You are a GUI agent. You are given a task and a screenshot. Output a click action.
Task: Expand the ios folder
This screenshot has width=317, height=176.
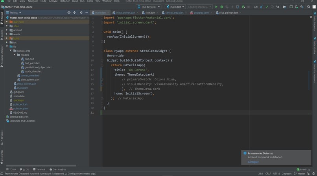7,42
